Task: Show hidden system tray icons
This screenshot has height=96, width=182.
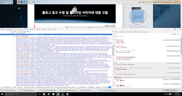Action: tap(163, 94)
